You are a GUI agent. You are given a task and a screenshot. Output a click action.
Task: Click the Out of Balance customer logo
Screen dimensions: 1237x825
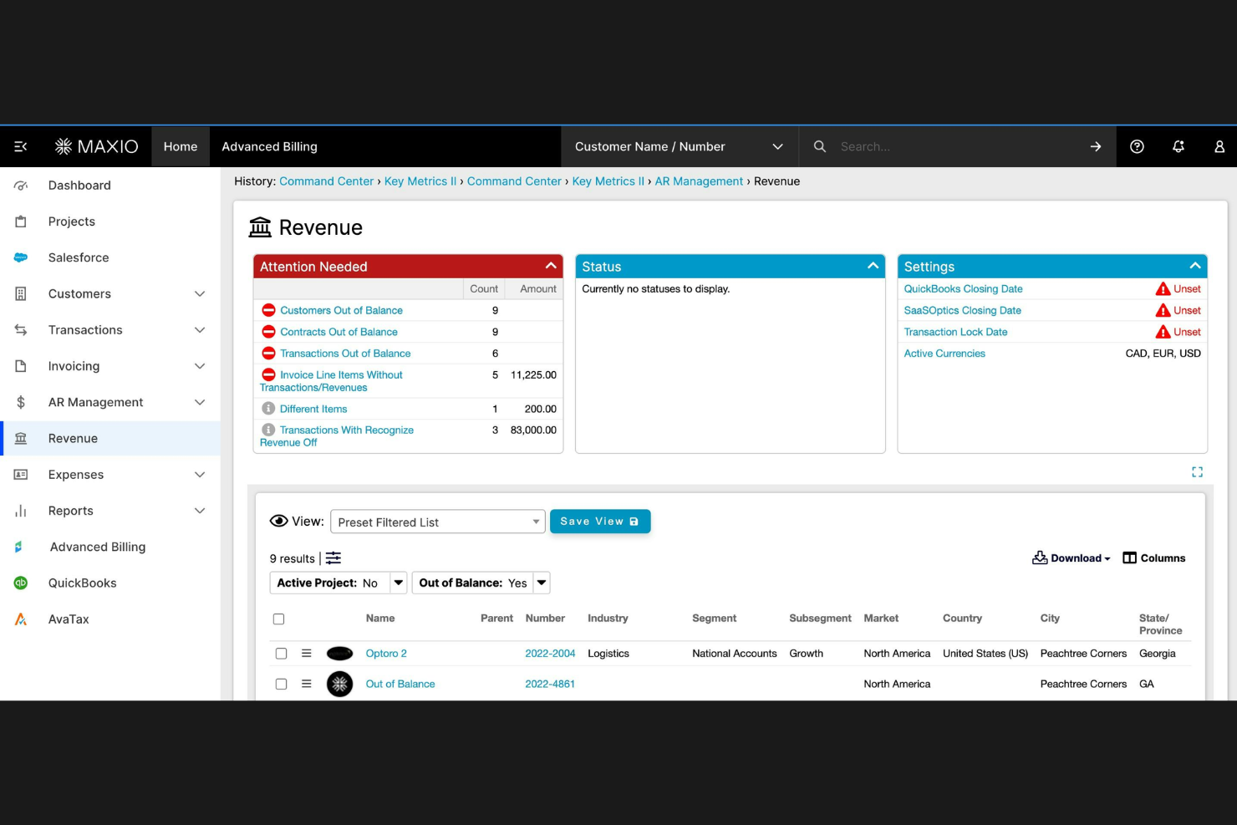point(339,684)
